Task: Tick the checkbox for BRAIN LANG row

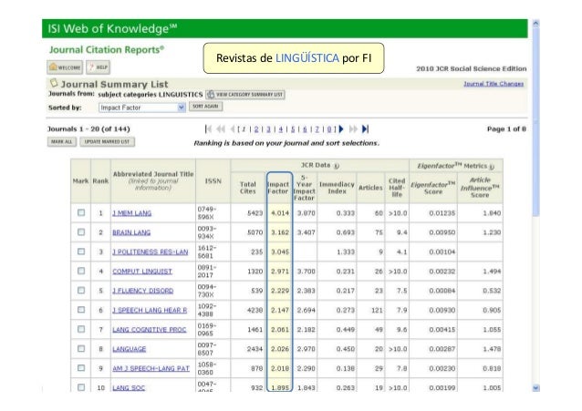Action: 81,232
